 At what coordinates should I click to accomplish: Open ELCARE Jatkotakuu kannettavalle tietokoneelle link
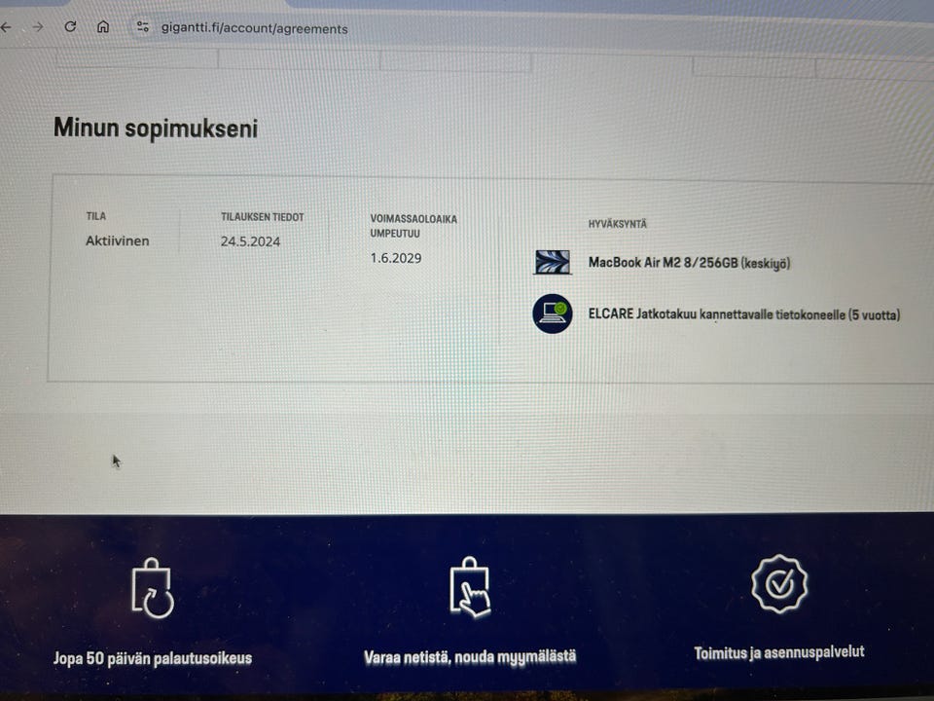pyautogui.click(x=744, y=314)
